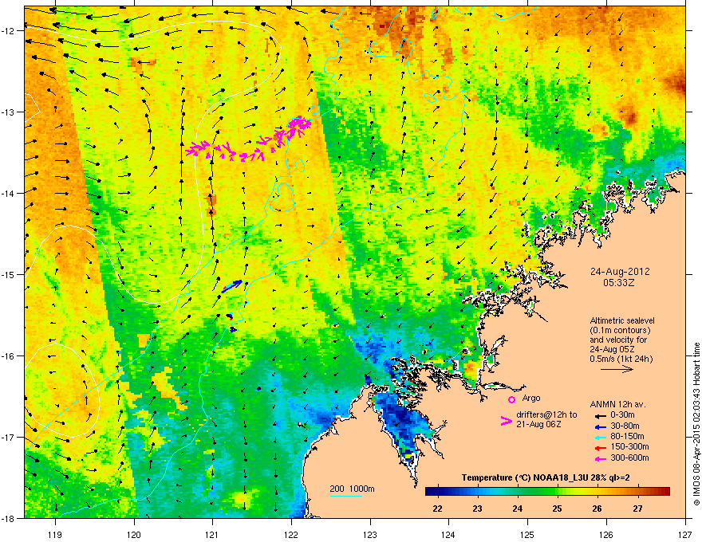Viewport: 702px width, 542px height.
Task: Click the 119 longitude axis label
Action: tap(56, 534)
